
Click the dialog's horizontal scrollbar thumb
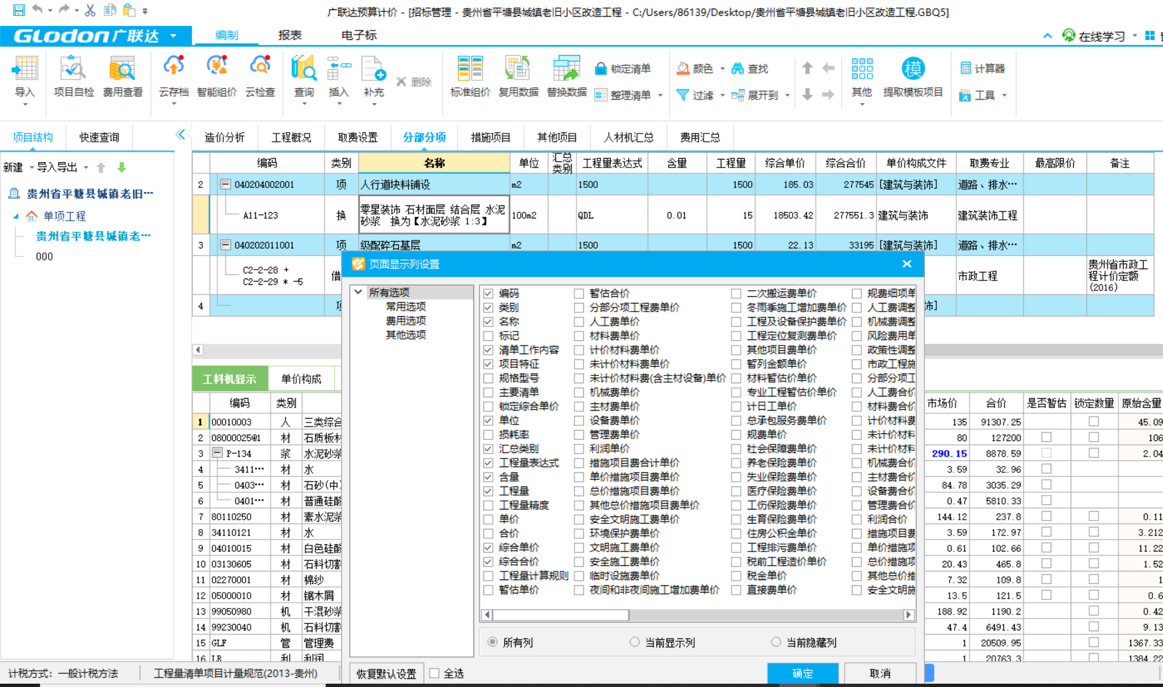point(561,615)
